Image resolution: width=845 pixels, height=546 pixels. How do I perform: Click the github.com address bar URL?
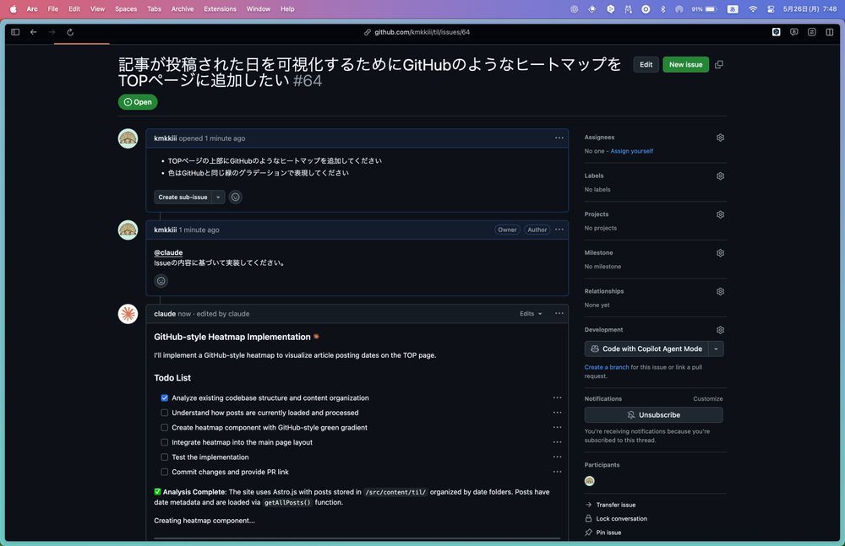pyautogui.click(x=422, y=32)
